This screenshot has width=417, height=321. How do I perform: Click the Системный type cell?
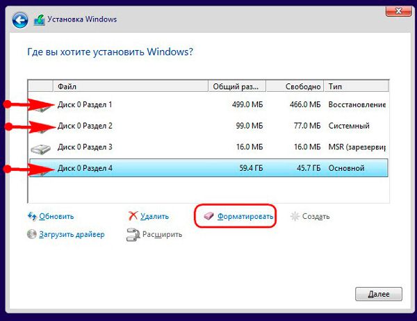pyautogui.click(x=349, y=126)
